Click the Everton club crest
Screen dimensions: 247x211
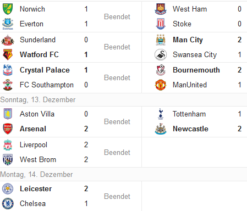coord(8,24)
